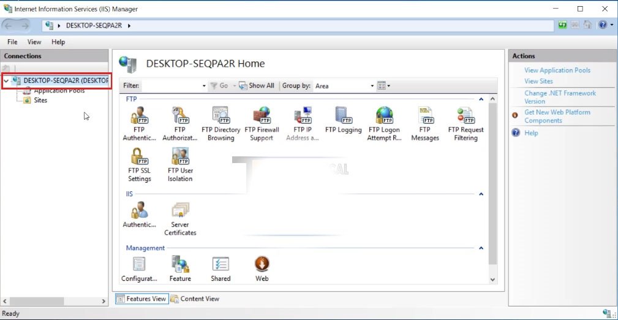Click View Sites action link
This screenshot has height=320, width=618.
[538, 82]
